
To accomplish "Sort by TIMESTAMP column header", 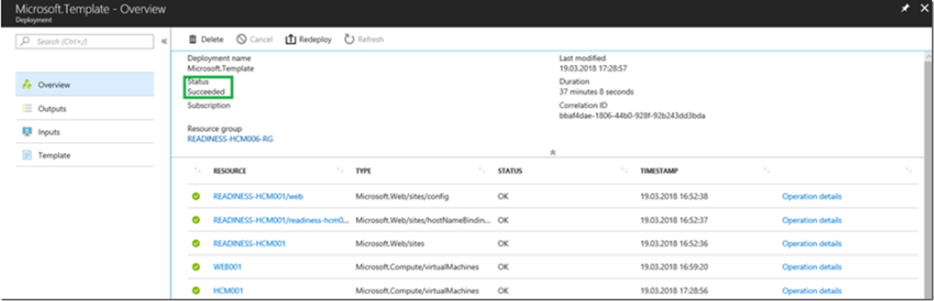I will coord(659,171).
